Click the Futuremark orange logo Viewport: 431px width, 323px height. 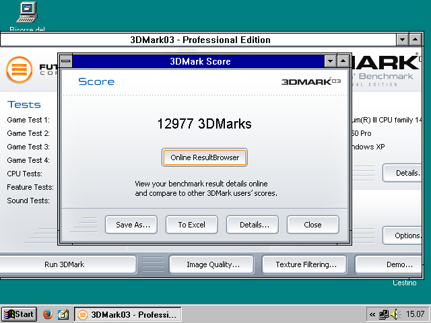20,70
